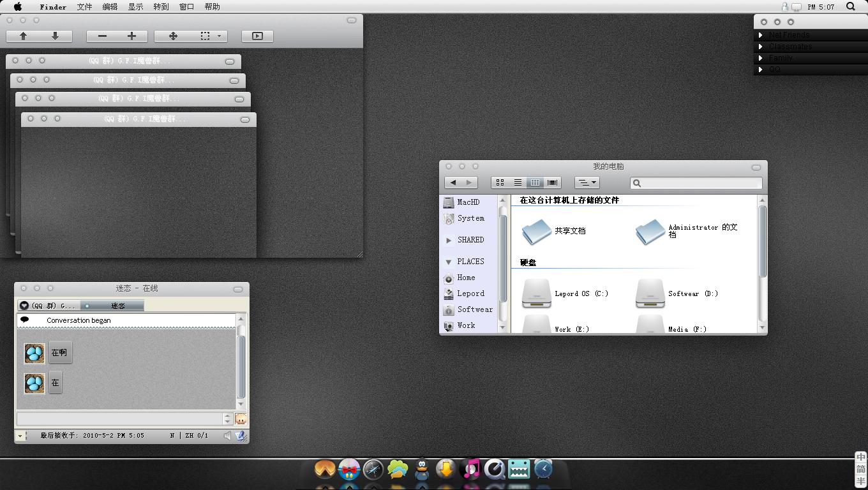868x490 pixels.
Task: Open the 文件 menu
Action: point(84,7)
